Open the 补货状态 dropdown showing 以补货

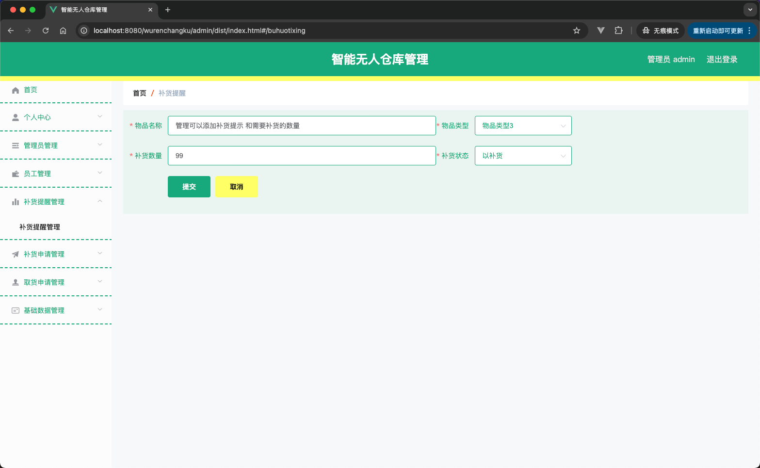pyautogui.click(x=523, y=156)
